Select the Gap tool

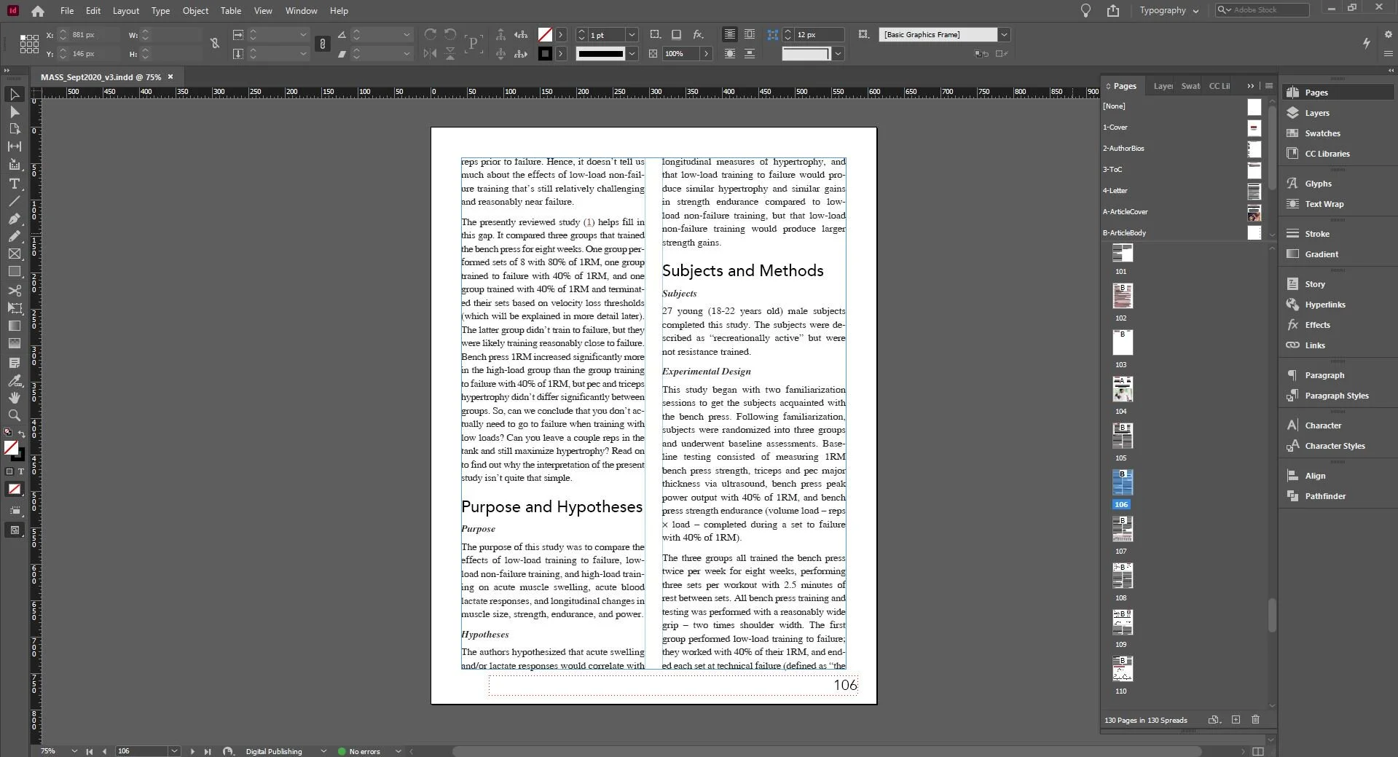tap(14, 146)
